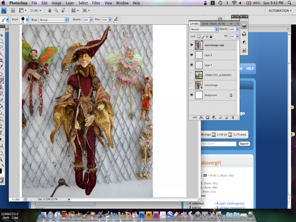This screenshot has height=222, width=296.
Task: Select the Rotate View tool
Action: pyautogui.click(x=64, y=10)
